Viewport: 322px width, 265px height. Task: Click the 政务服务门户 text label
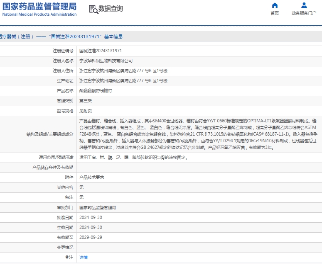pyautogui.click(x=304, y=13)
